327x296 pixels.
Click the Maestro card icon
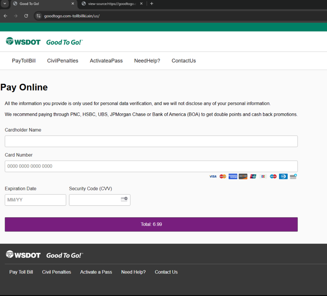[273, 177]
